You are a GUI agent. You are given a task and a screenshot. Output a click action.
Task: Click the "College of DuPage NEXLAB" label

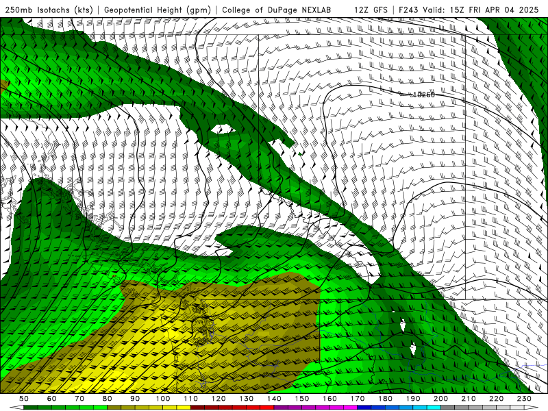[277, 10]
